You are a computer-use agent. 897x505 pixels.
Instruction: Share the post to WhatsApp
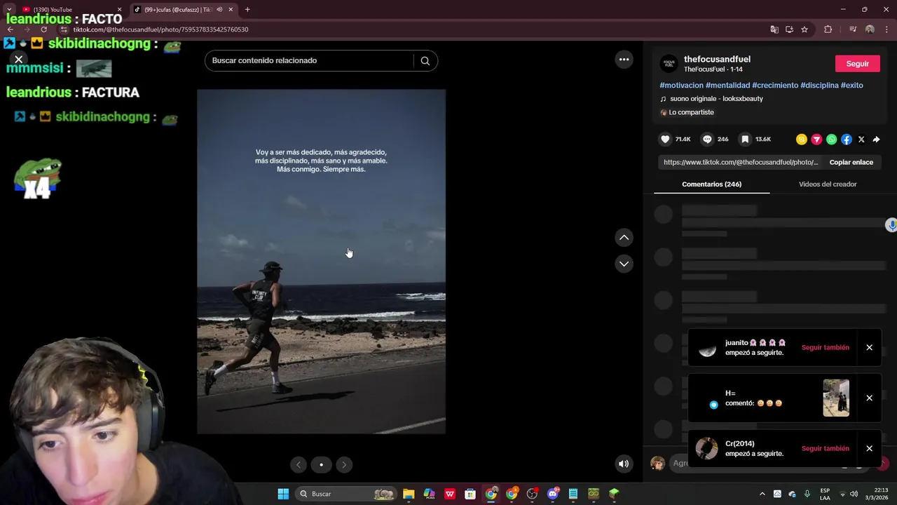coord(831,140)
